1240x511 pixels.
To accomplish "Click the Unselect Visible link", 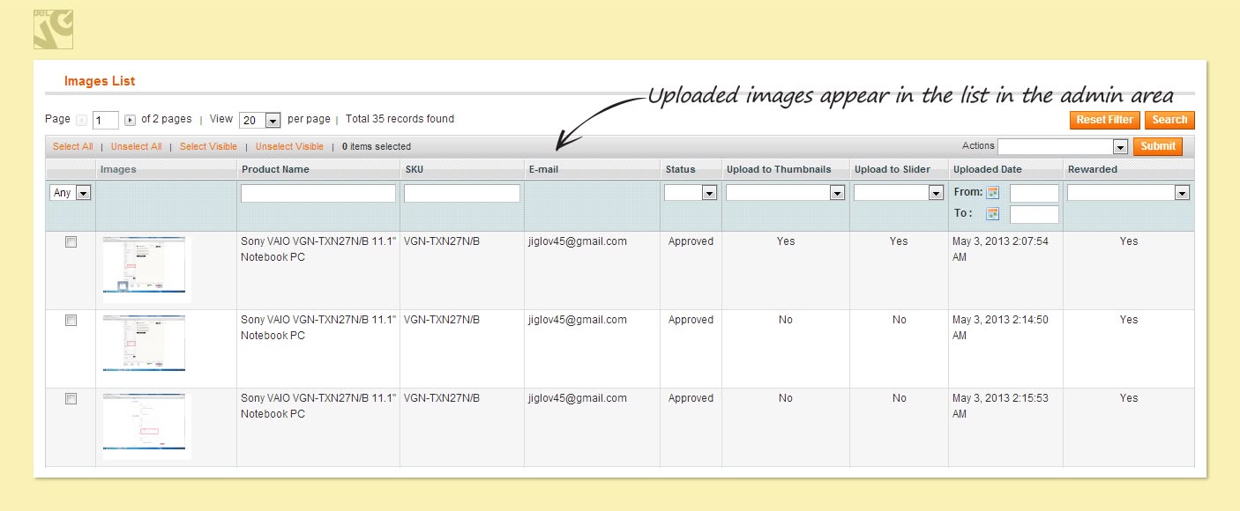I will [x=289, y=147].
